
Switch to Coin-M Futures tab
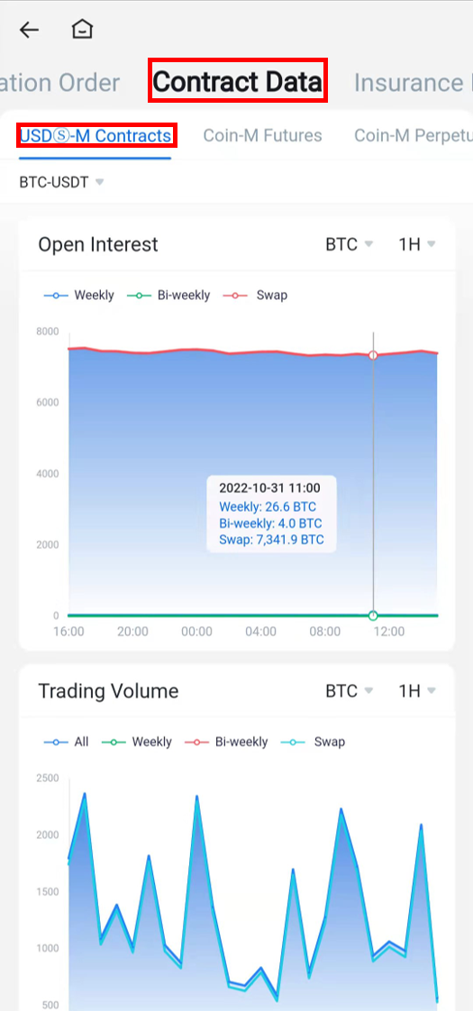point(262,135)
